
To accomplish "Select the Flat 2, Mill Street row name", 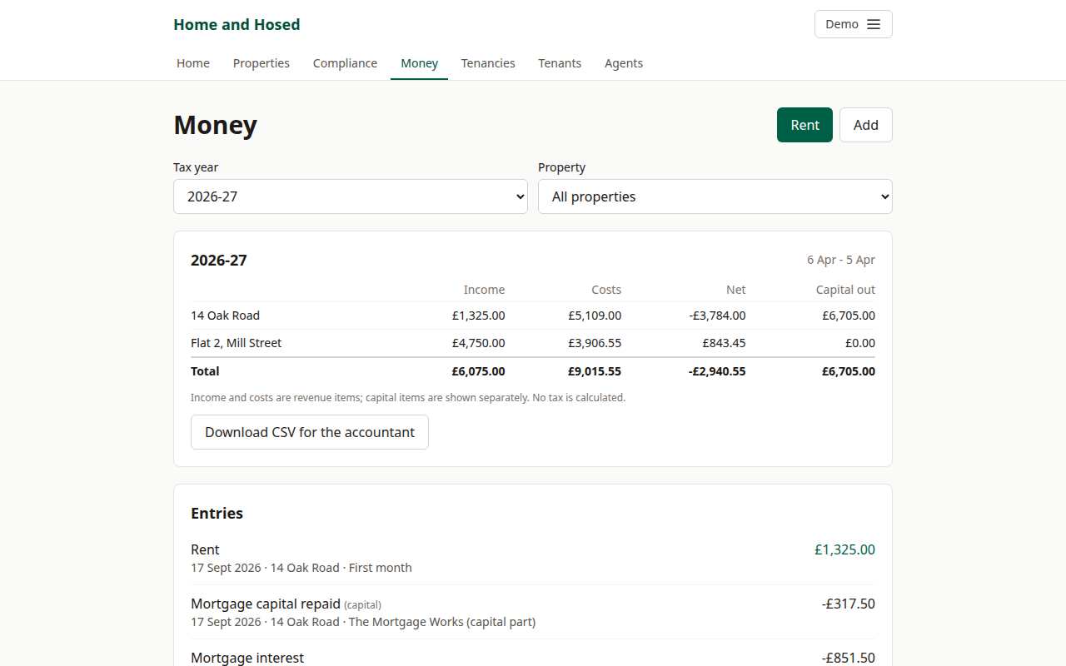I will (x=236, y=343).
